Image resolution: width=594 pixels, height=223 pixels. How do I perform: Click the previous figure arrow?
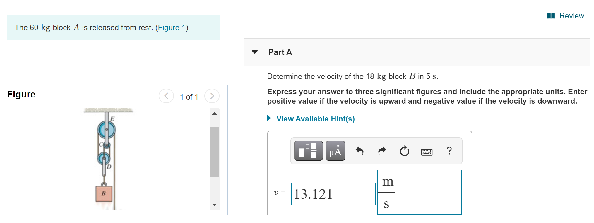point(166,96)
